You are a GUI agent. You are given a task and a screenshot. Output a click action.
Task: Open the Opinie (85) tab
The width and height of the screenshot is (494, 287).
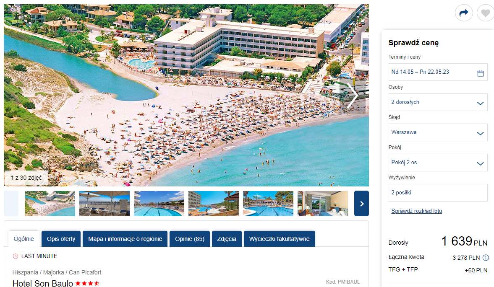tap(190, 239)
